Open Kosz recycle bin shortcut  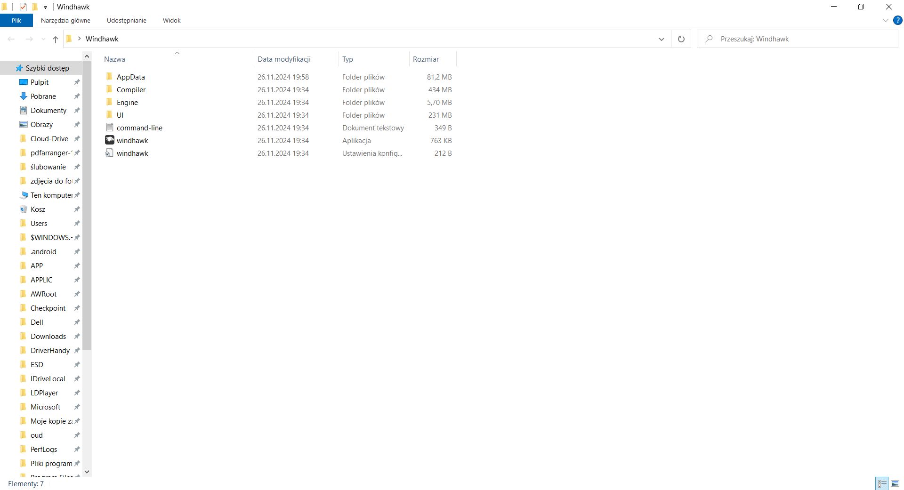click(x=38, y=209)
